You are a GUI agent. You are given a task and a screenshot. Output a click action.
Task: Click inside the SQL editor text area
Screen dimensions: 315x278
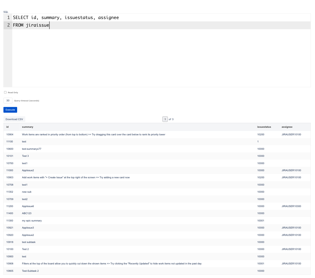coord(160,57)
